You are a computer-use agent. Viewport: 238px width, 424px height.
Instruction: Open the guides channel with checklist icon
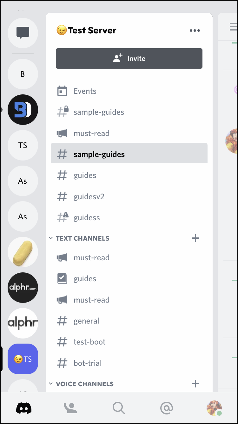(x=85, y=279)
